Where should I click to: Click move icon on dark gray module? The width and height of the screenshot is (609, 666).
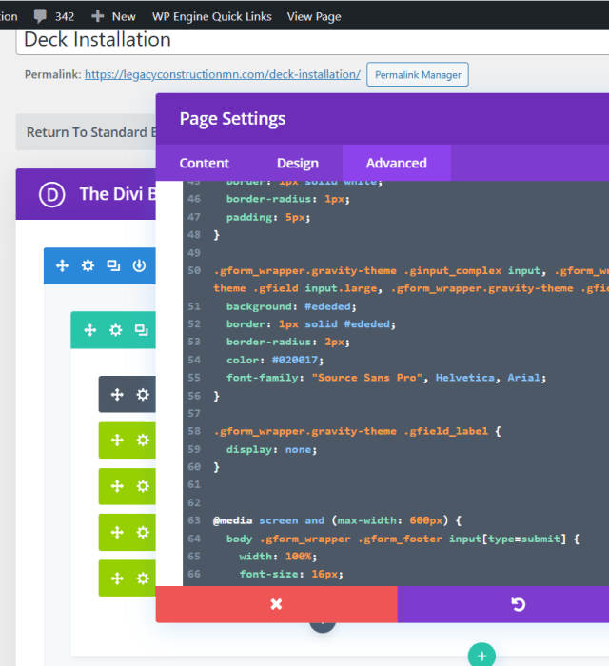(x=117, y=395)
